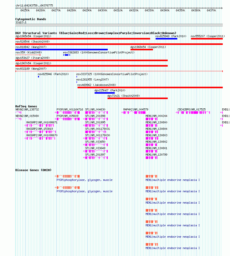Select the MEN1|NM_130802 transcript glyph
The width and height of the screenshot is (230, 256).
click(151, 145)
